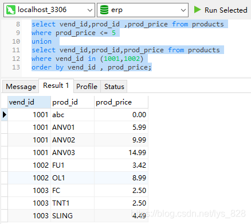The height and width of the screenshot is (224, 251).
Task: Click the Run Selected button
Action: pos(221,10)
